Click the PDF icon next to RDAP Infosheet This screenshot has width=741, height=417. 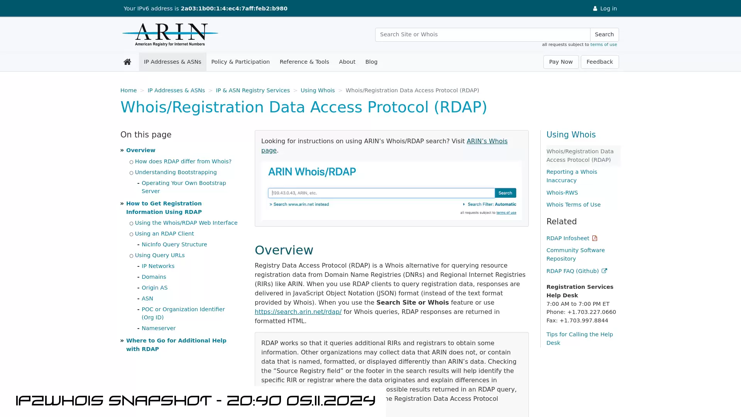pyautogui.click(x=595, y=238)
